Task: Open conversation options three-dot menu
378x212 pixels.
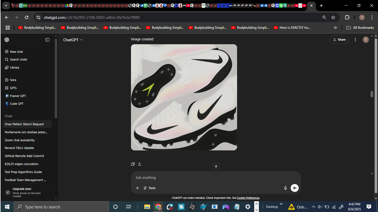Action: 355,40
